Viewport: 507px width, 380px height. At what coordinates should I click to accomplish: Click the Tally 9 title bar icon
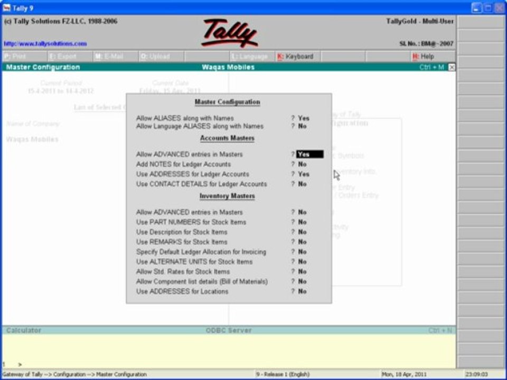point(6,7)
